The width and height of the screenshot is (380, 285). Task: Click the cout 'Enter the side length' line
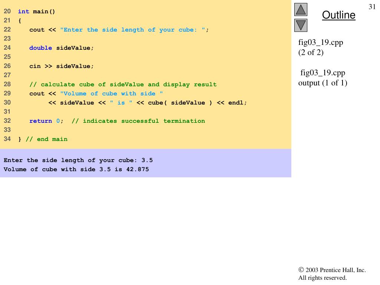coord(119,30)
